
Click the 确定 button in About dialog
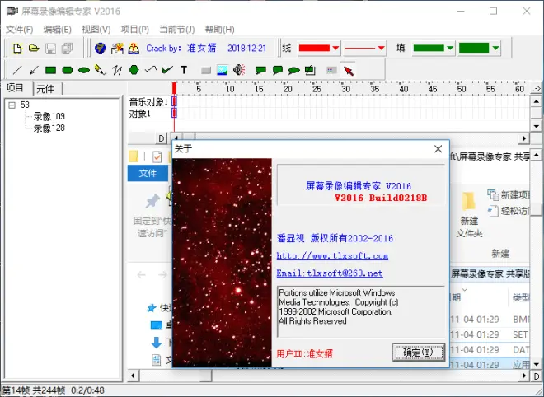419,353
